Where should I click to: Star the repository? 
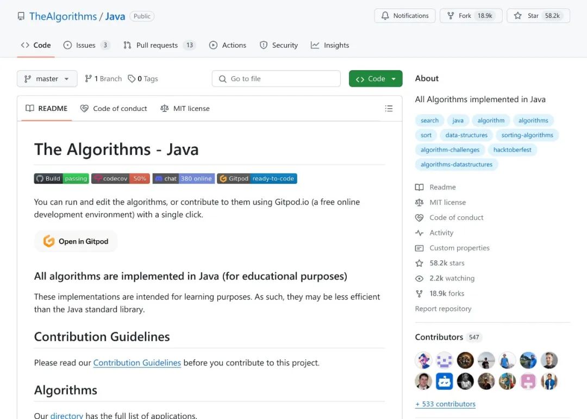click(538, 16)
